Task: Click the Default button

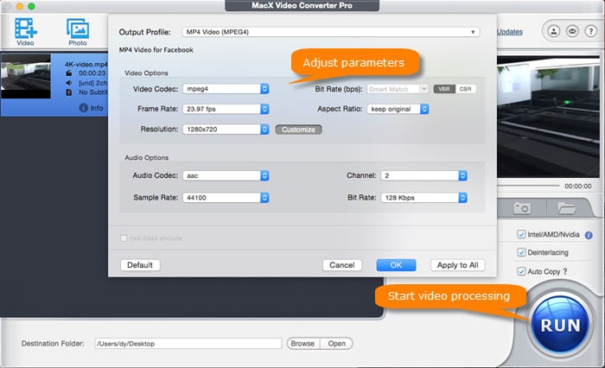Action: click(140, 265)
